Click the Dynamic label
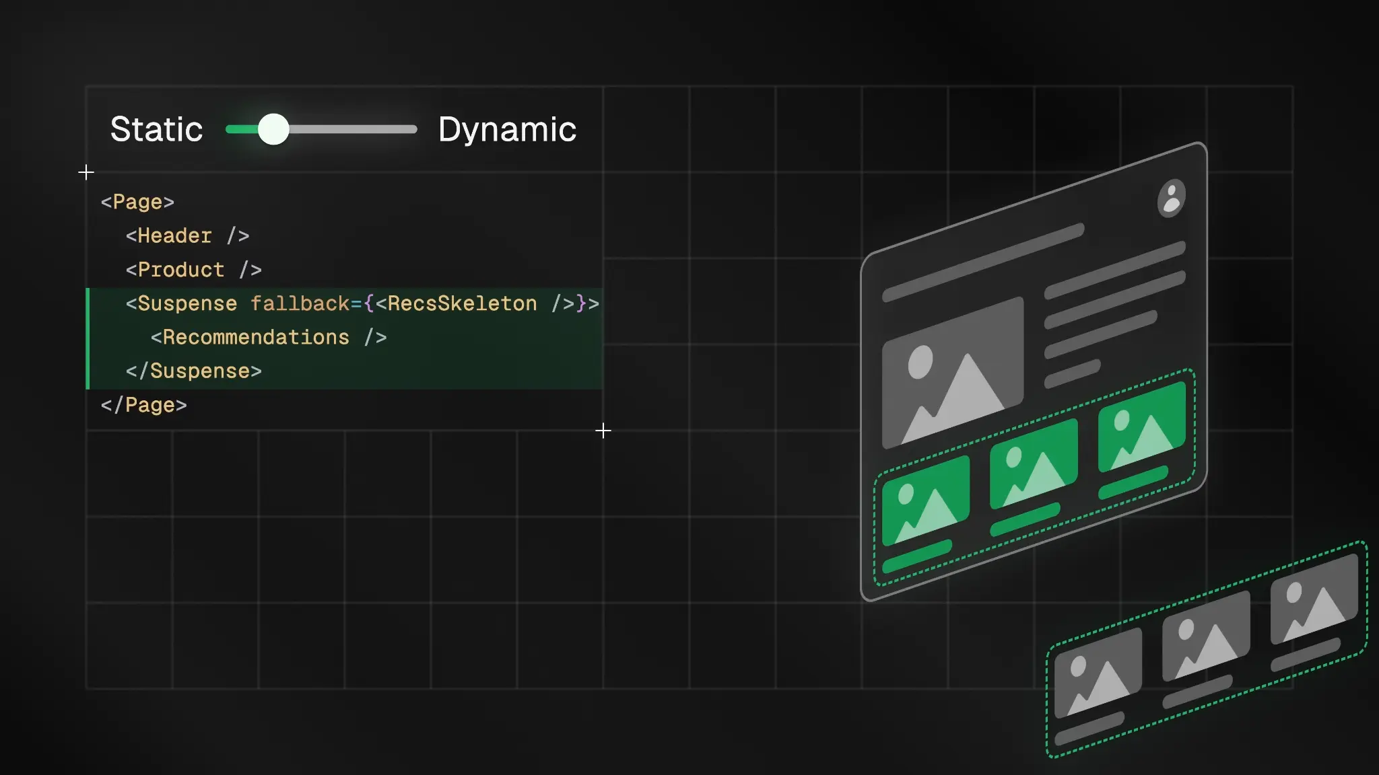Viewport: 1379px width, 775px height. [507, 128]
